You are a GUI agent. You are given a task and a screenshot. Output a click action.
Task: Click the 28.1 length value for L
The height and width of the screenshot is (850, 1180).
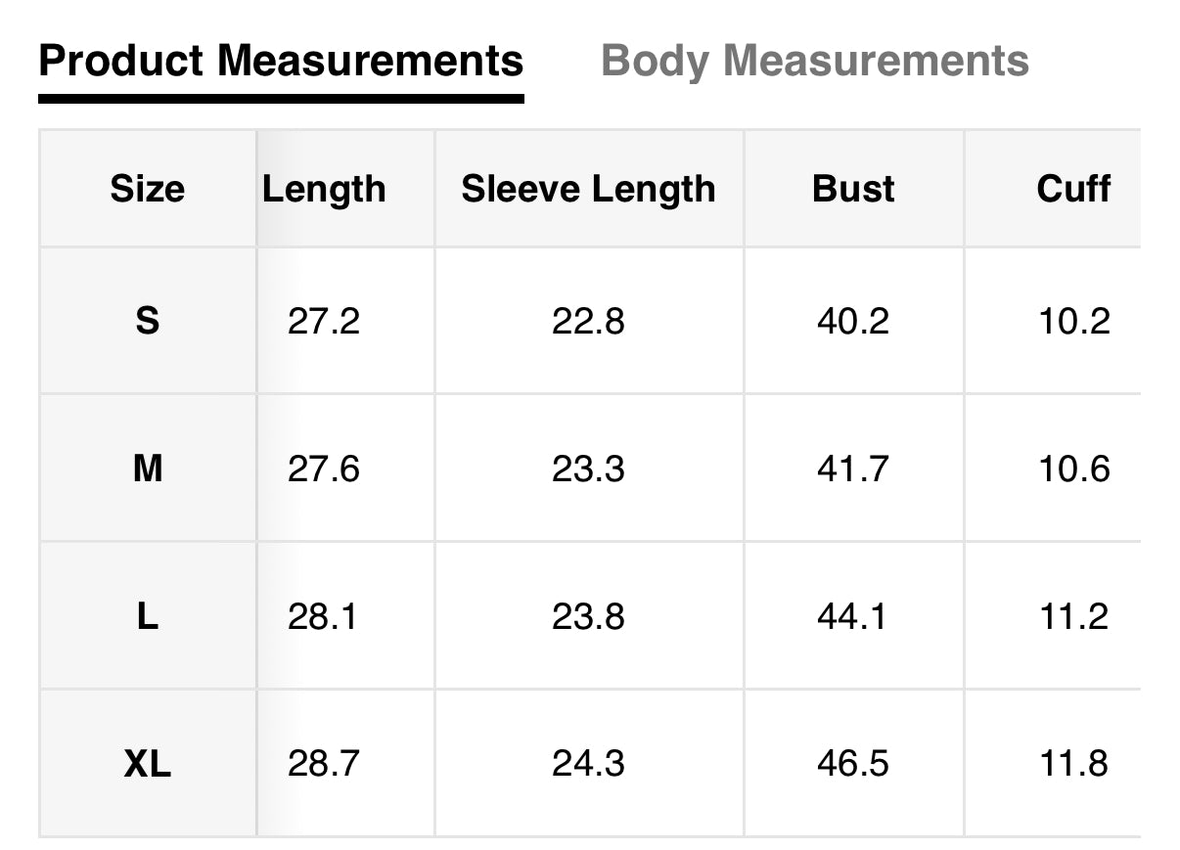coord(324,616)
